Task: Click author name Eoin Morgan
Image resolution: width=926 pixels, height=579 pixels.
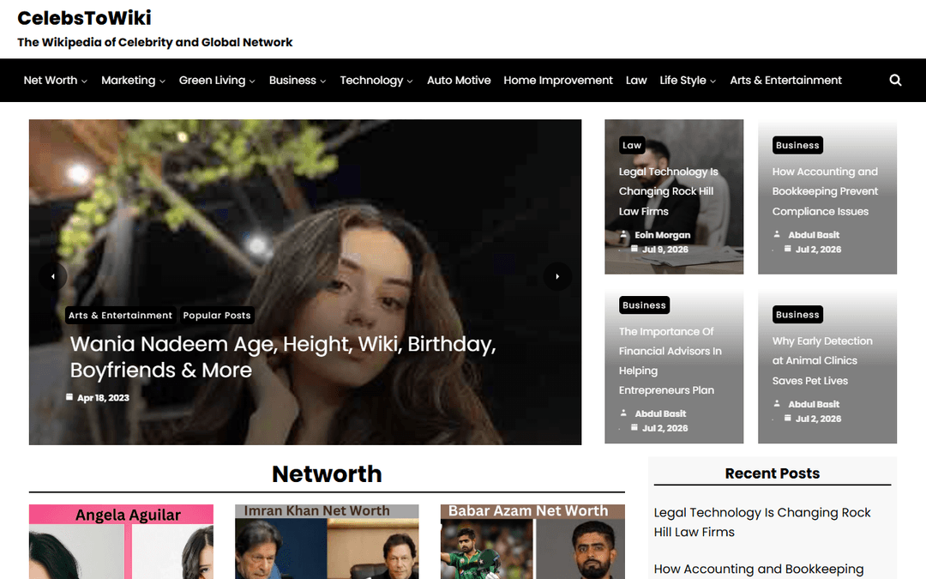Action: coord(663,234)
